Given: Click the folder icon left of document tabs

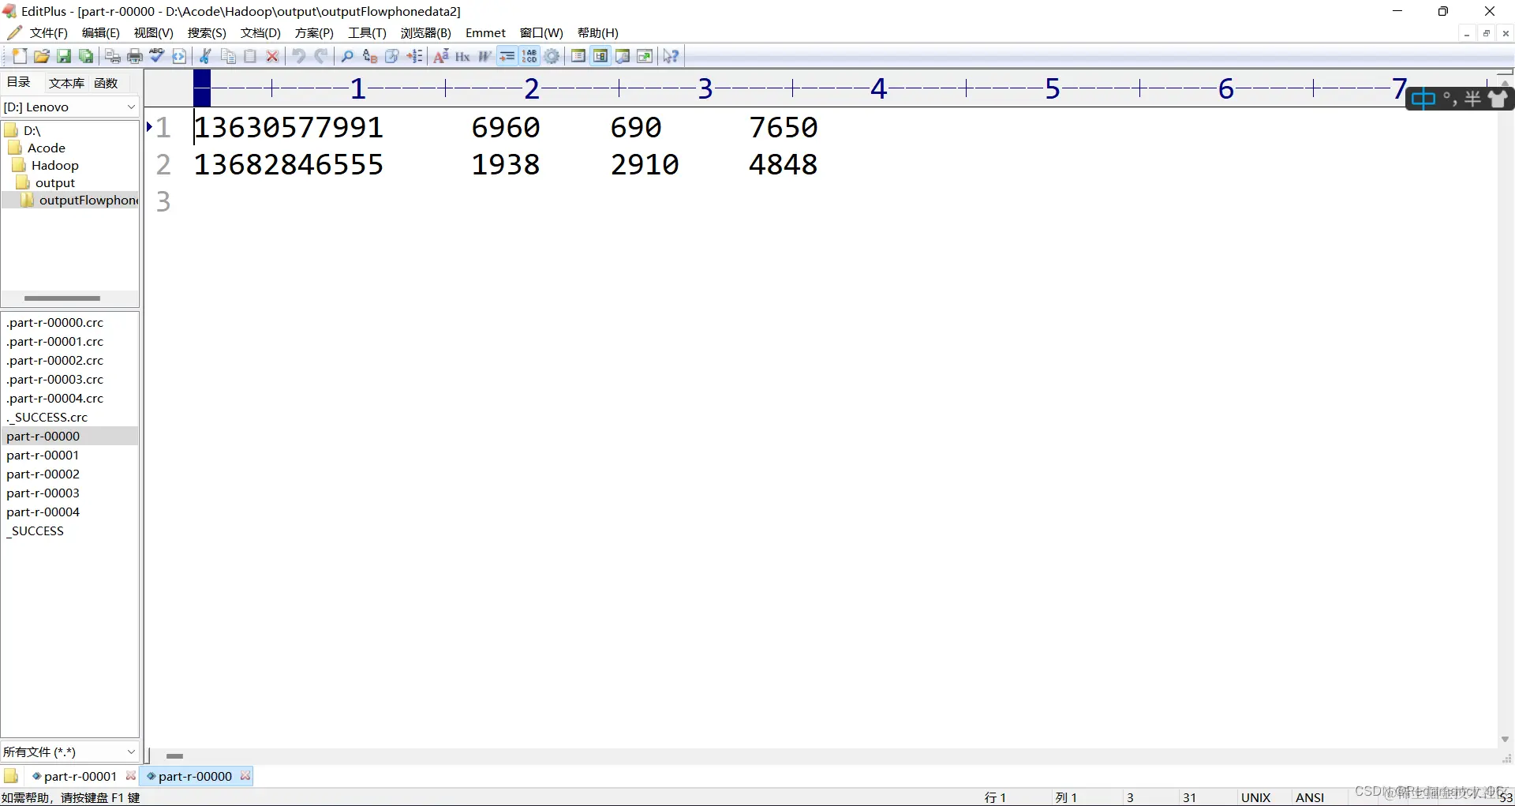Looking at the screenshot, I should click(11, 776).
